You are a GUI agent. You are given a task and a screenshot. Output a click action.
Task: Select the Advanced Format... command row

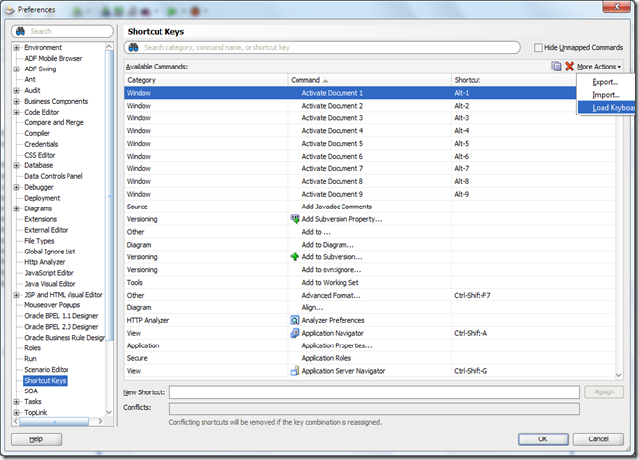point(369,295)
